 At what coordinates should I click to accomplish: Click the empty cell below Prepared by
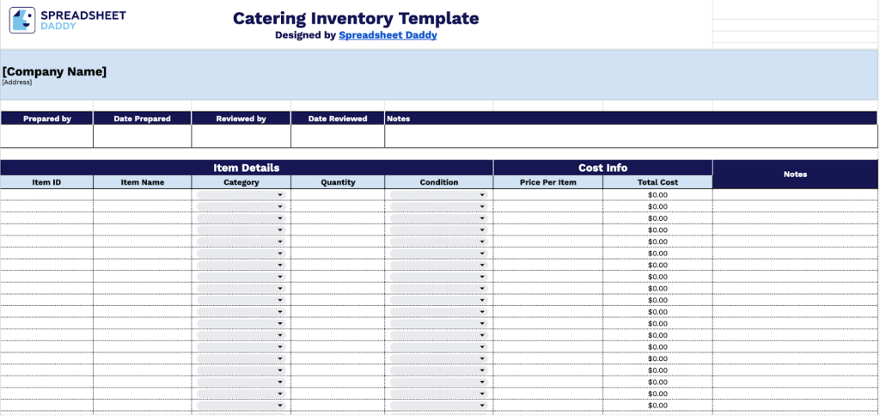46,137
